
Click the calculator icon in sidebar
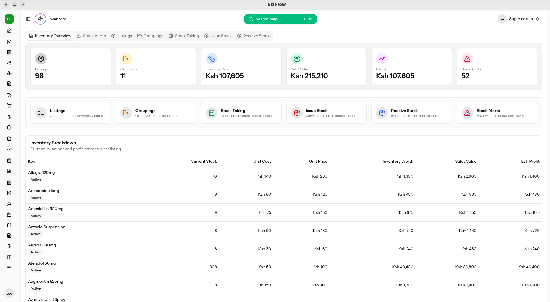coord(9,161)
